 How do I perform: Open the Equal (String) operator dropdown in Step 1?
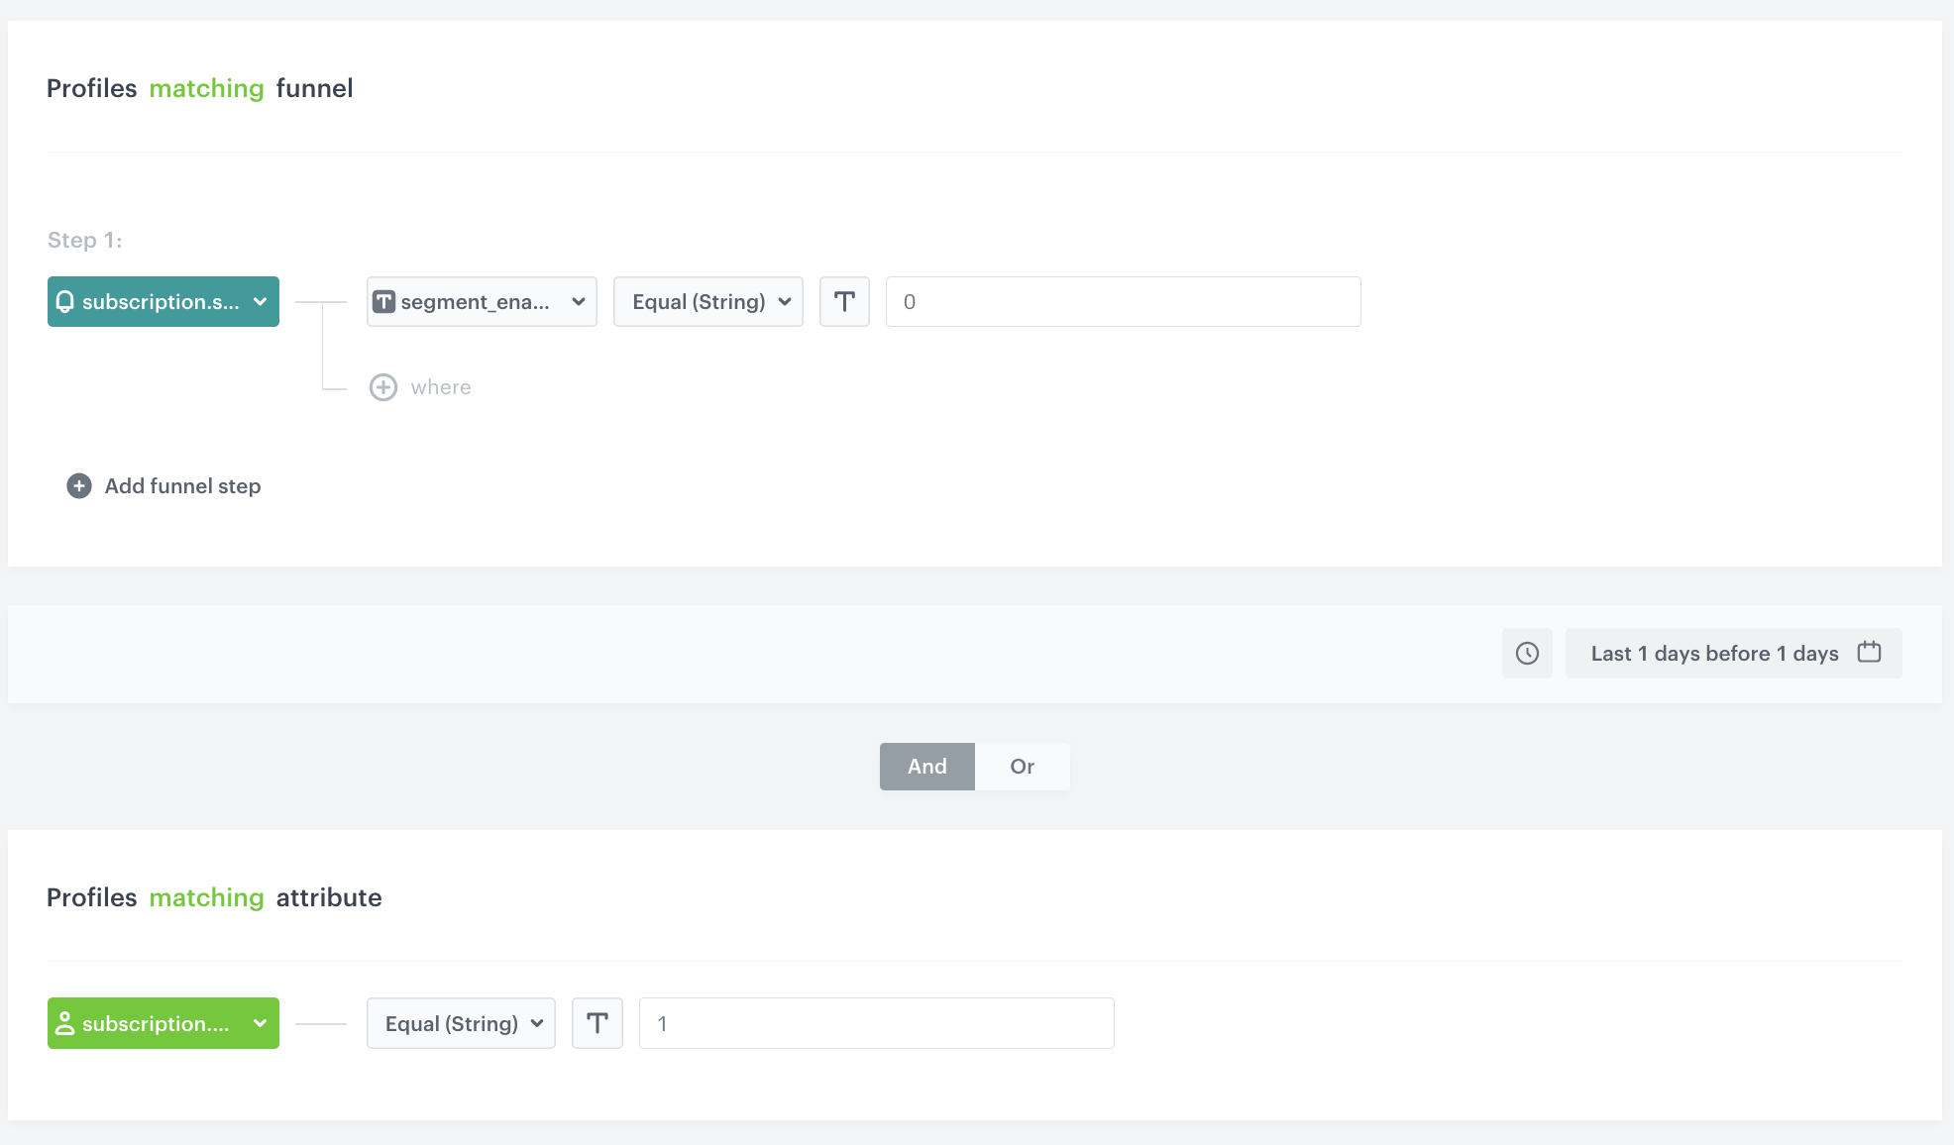(707, 301)
